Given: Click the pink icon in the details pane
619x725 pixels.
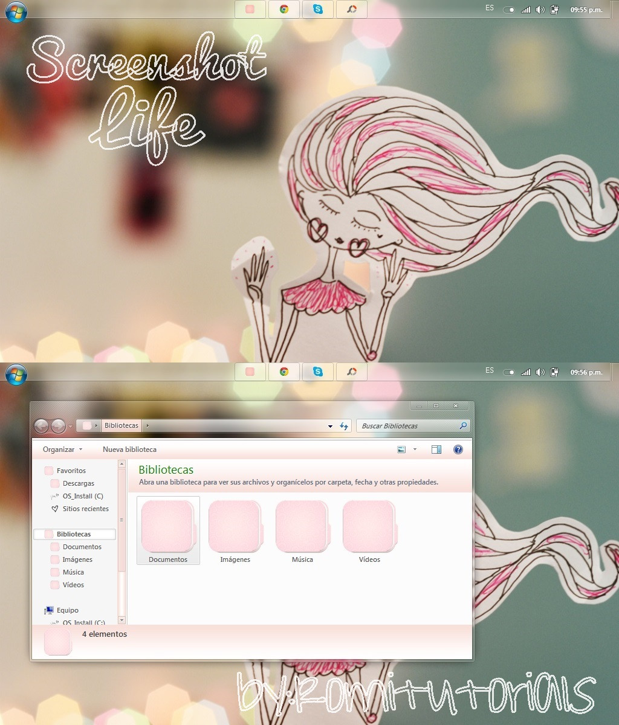Looking at the screenshot, I should 58,642.
